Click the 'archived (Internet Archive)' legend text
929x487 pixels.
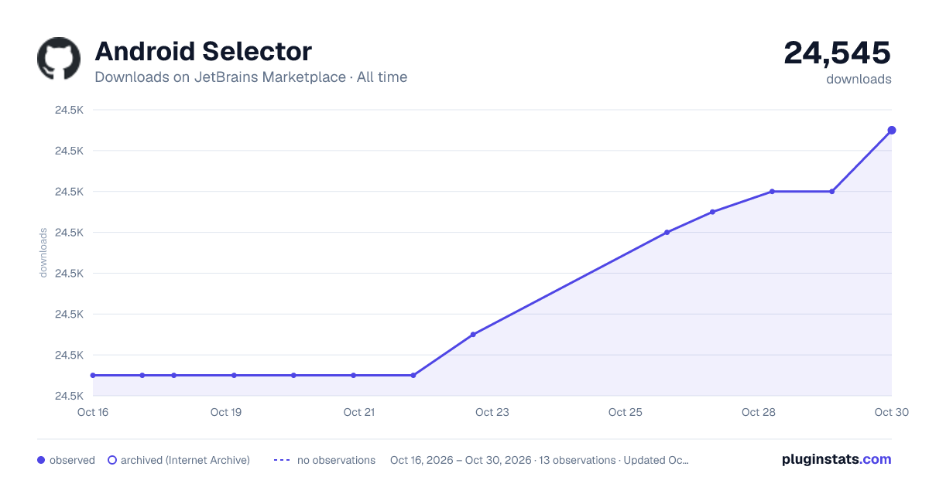tap(185, 460)
